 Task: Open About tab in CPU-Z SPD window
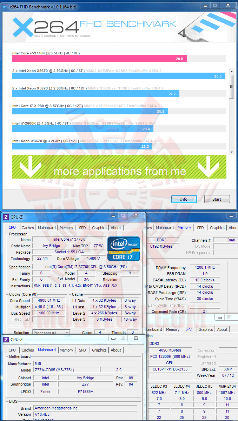222,329
